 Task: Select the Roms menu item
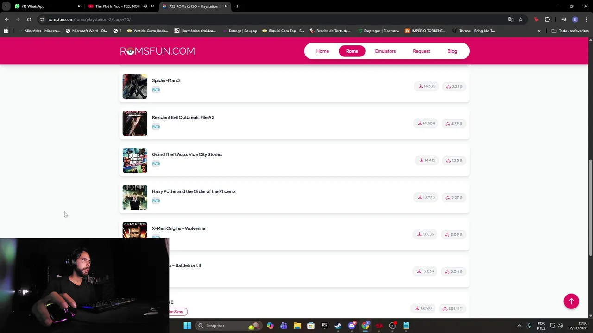[352, 51]
